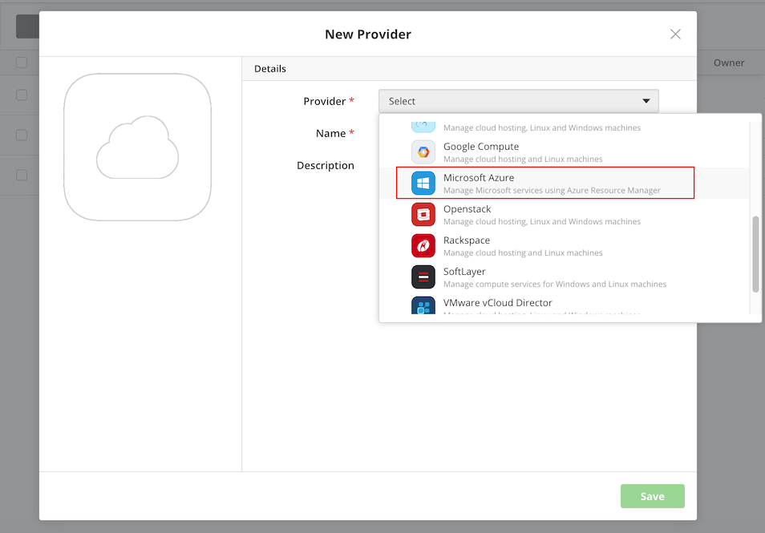Viewport: 765px width, 533px height.
Task: Click the Microsoft Azure Windows icon
Action: pyautogui.click(x=423, y=184)
